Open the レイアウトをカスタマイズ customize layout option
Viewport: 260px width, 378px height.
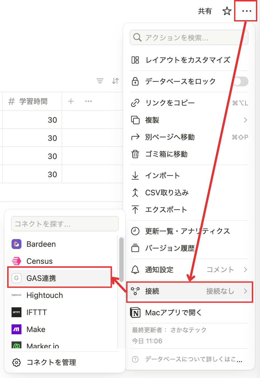click(188, 60)
